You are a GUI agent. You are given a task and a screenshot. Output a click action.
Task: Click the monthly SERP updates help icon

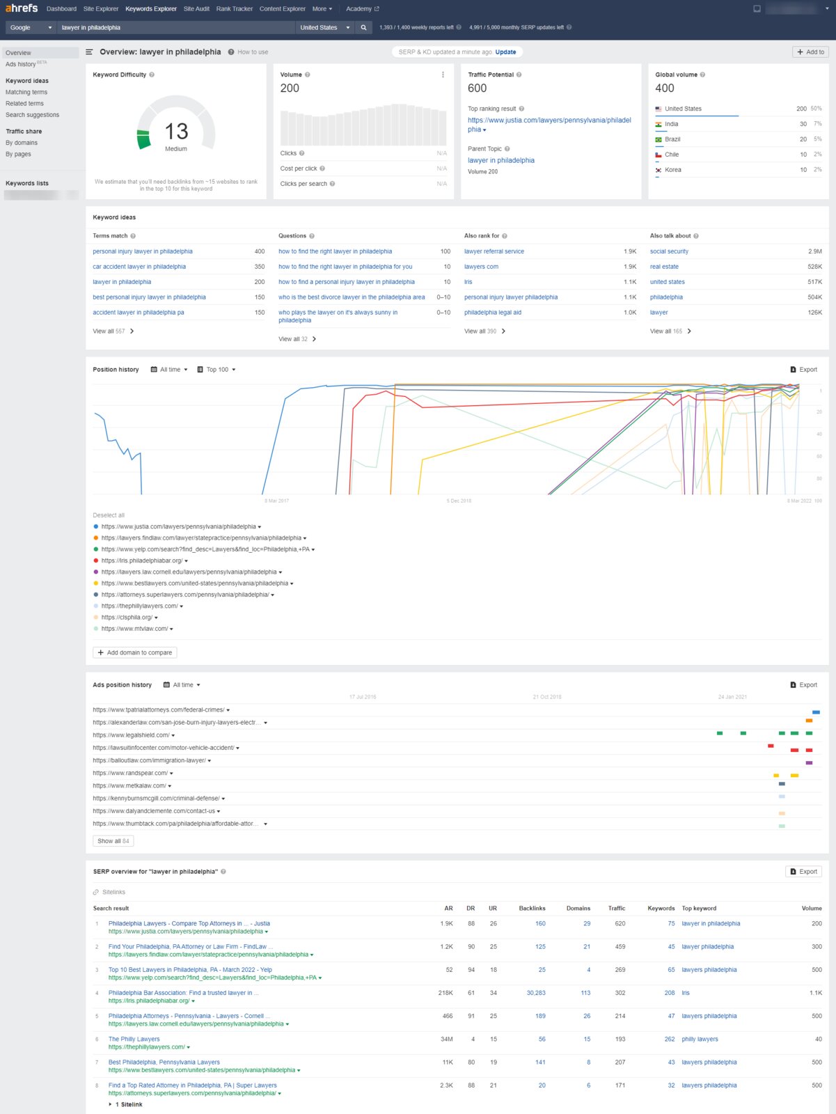pyautogui.click(x=569, y=28)
